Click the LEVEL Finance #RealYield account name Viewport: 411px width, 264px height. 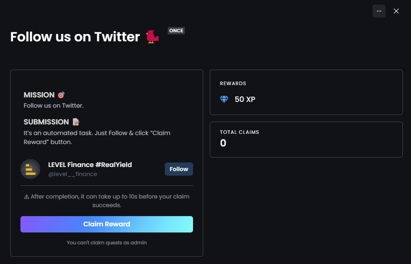click(90, 165)
